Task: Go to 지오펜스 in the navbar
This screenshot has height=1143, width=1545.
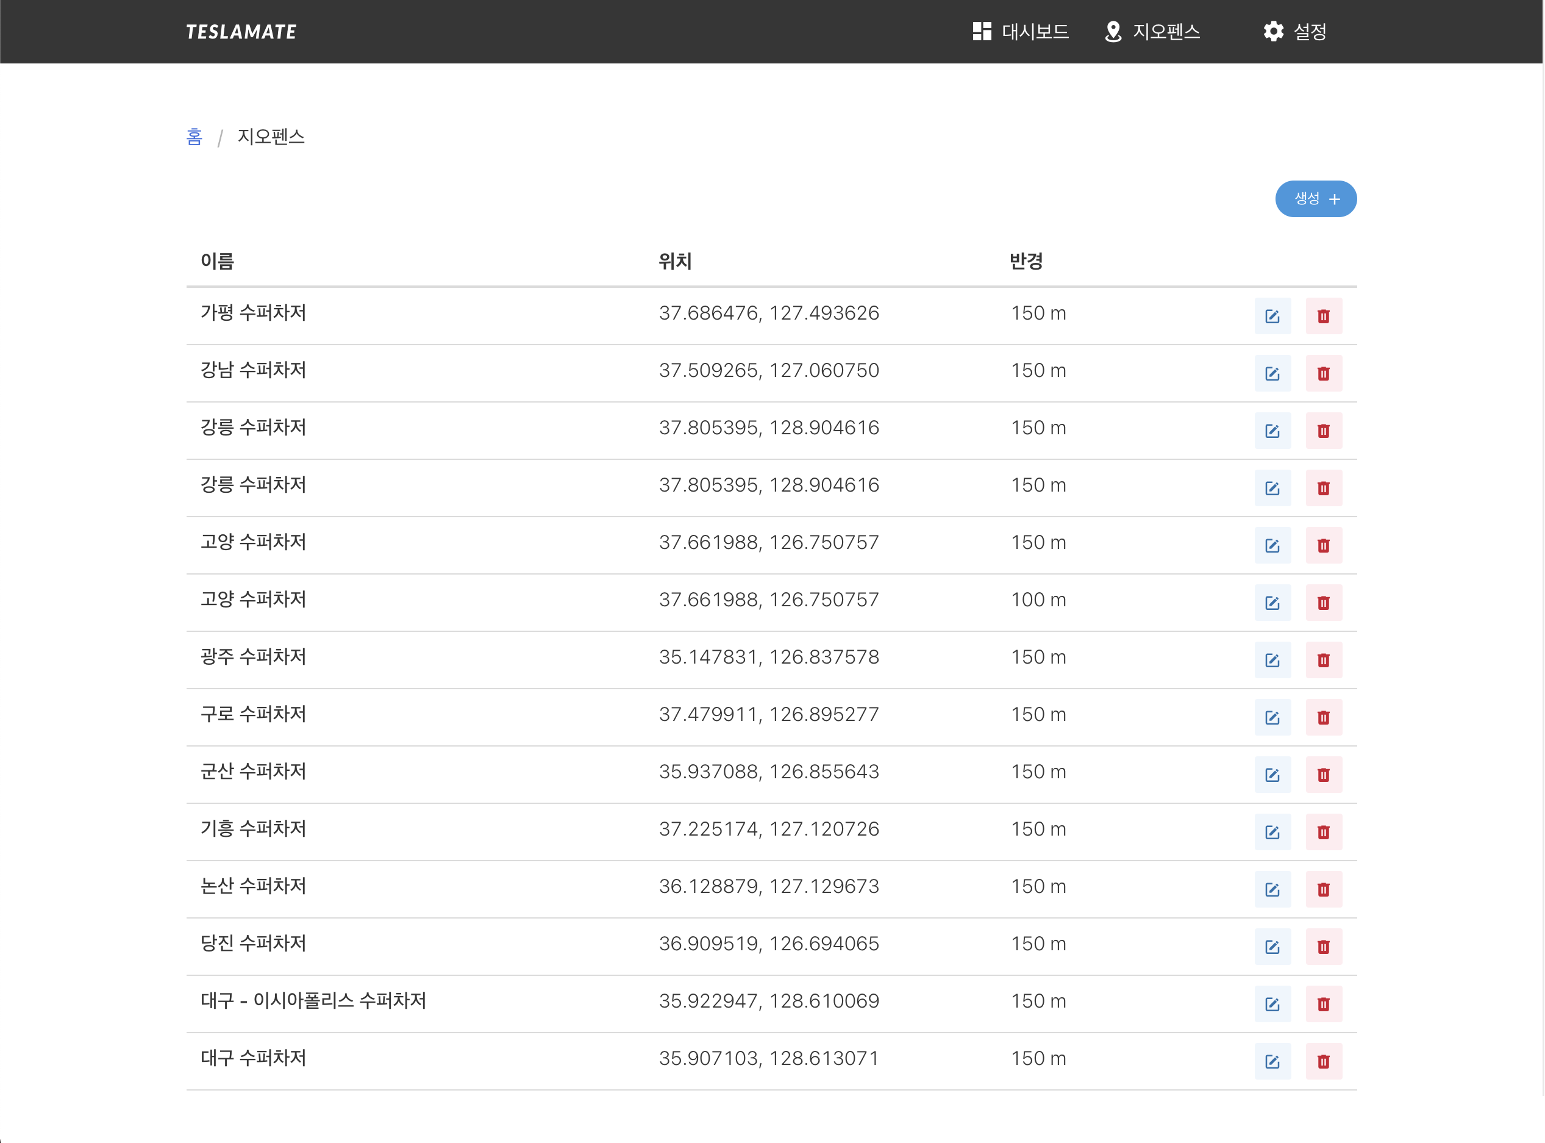Action: [1152, 32]
